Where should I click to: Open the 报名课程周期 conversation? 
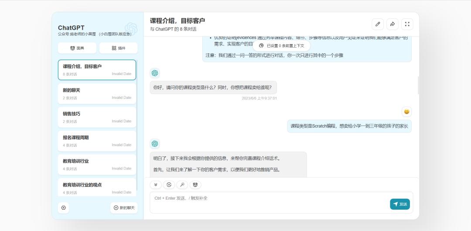pyautogui.click(x=97, y=141)
